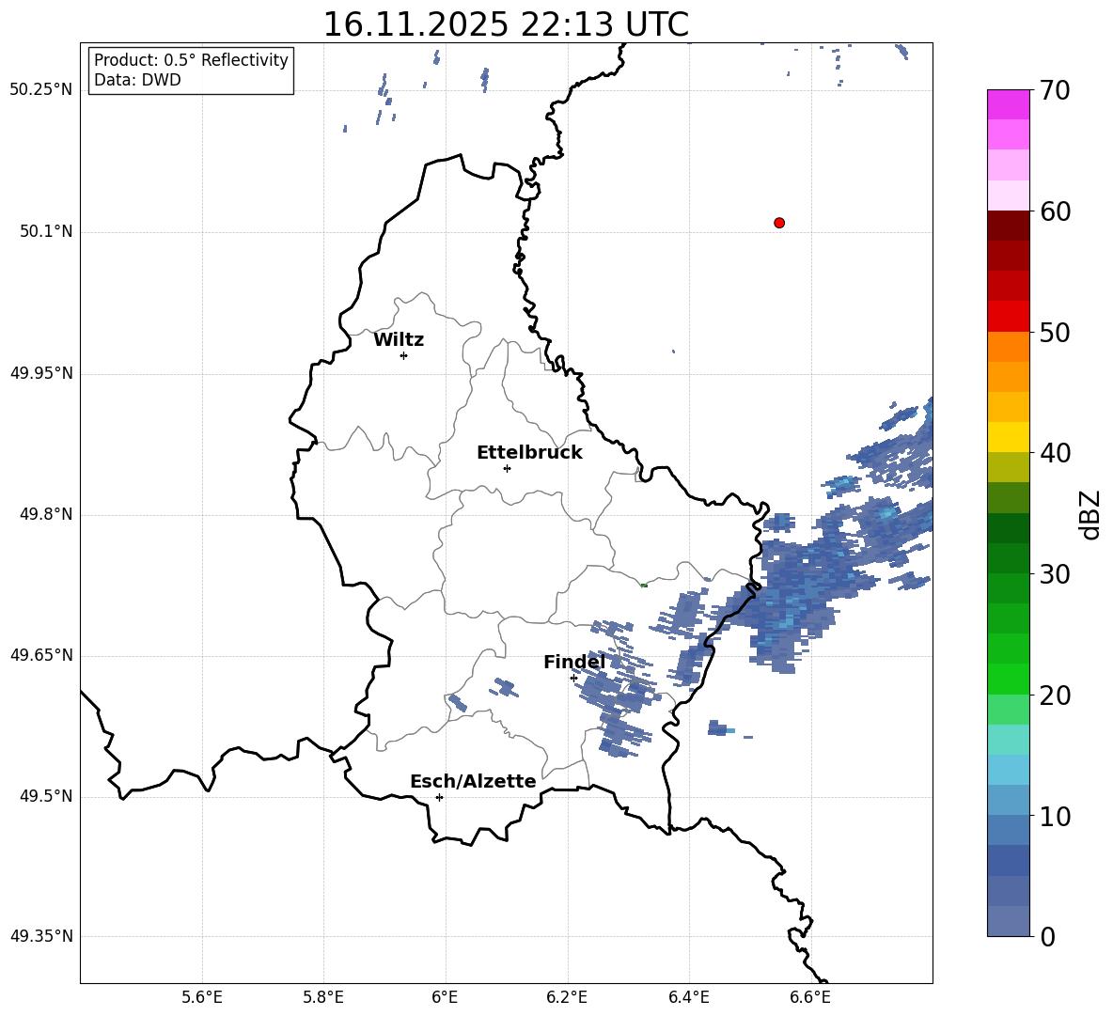Screen dimensions: 1113x1016
Task: Click the 6°E longitude label
Action: pos(445,997)
